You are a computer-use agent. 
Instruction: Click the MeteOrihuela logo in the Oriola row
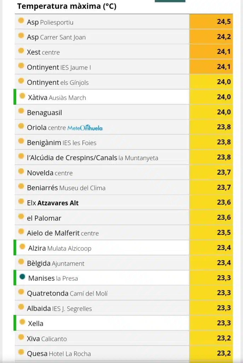85,128
